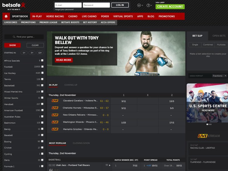
Task: Switch to the Closing Soon tab
Action: coord(81,143)
